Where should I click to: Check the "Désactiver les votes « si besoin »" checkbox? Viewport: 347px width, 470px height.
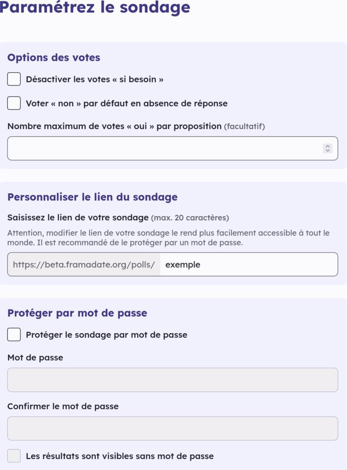[x=13, y=79]
